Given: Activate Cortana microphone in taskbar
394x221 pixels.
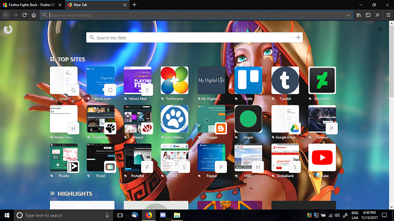Looking at the screenshot, I should pyautogui.click(x=107, y=215).
